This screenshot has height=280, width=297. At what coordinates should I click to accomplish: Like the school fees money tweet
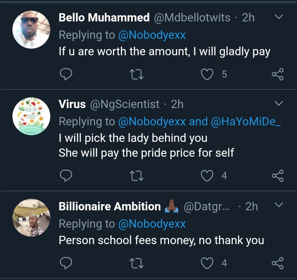click(x=207, y=263)
